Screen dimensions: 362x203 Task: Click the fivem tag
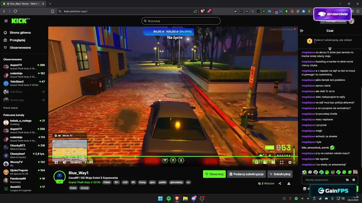point(73,188)
